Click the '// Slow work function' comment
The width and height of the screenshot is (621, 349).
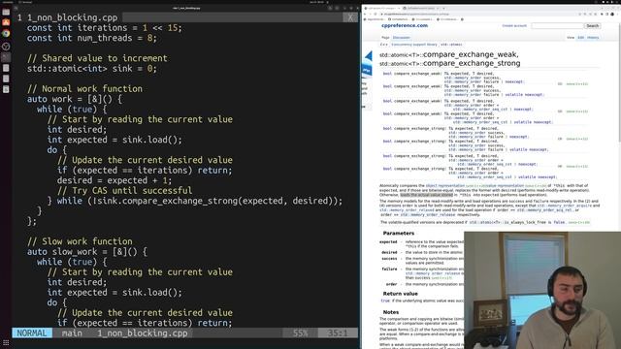80,241
